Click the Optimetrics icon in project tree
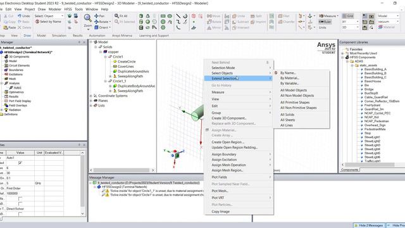This screenshot has height=228, width=405. (6, 92)
